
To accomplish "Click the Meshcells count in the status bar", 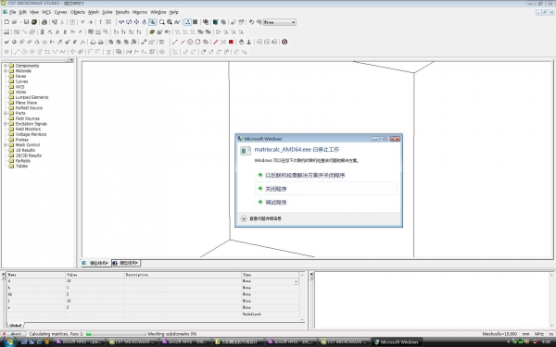I will tap(499, 334).
